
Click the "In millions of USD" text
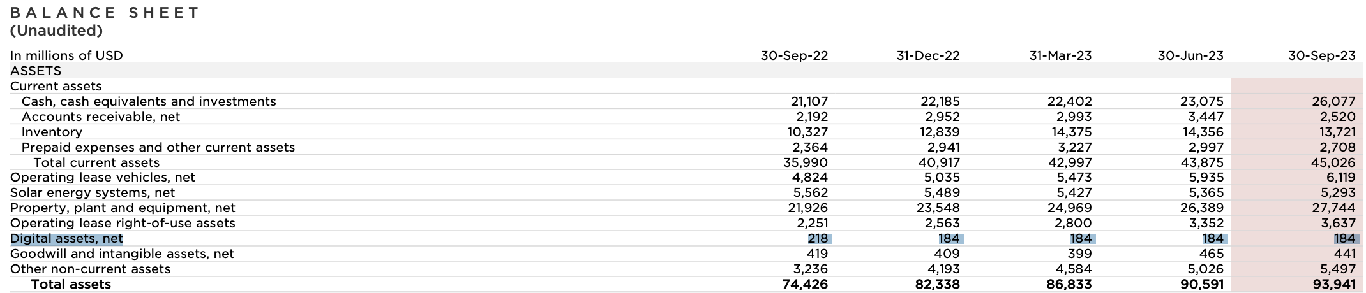[66, 55]
